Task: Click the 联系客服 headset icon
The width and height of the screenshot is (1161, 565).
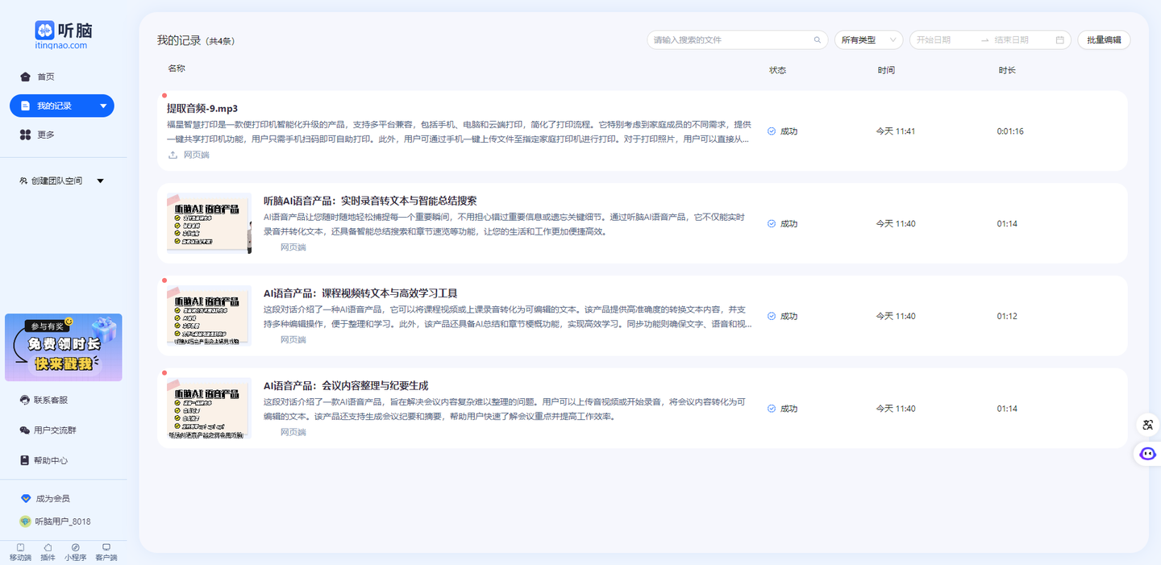Action: (25, 400)
